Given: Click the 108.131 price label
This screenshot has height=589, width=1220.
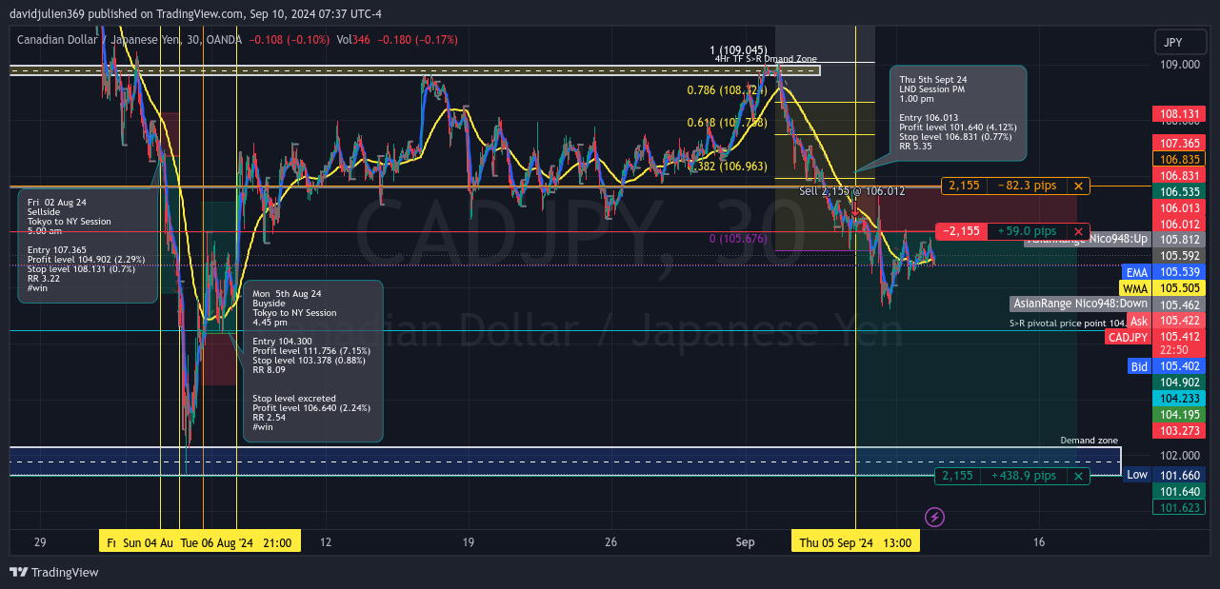Looking at the screenshot, I should tap(1179, 114).
